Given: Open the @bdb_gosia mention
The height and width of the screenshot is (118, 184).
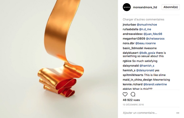Looking at the screenshot, I should click(147, 53).
